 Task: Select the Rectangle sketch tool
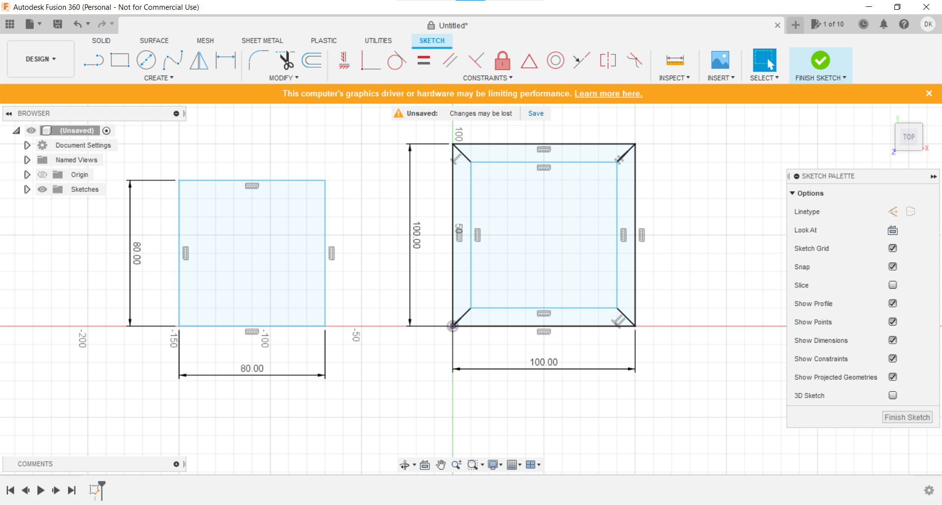point(120,60)
